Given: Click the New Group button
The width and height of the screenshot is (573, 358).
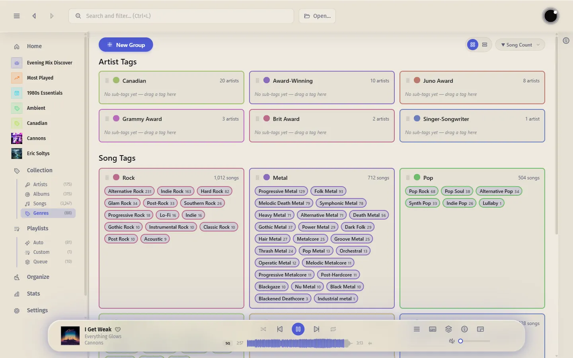Looking at the screenshot, I should pos(126,45).
